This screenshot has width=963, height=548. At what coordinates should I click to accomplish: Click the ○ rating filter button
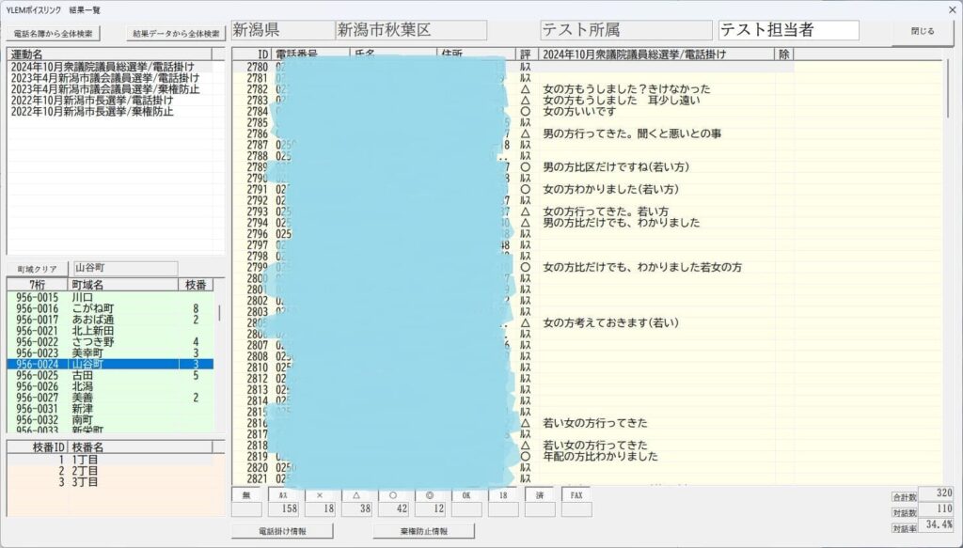coord(393,494)
